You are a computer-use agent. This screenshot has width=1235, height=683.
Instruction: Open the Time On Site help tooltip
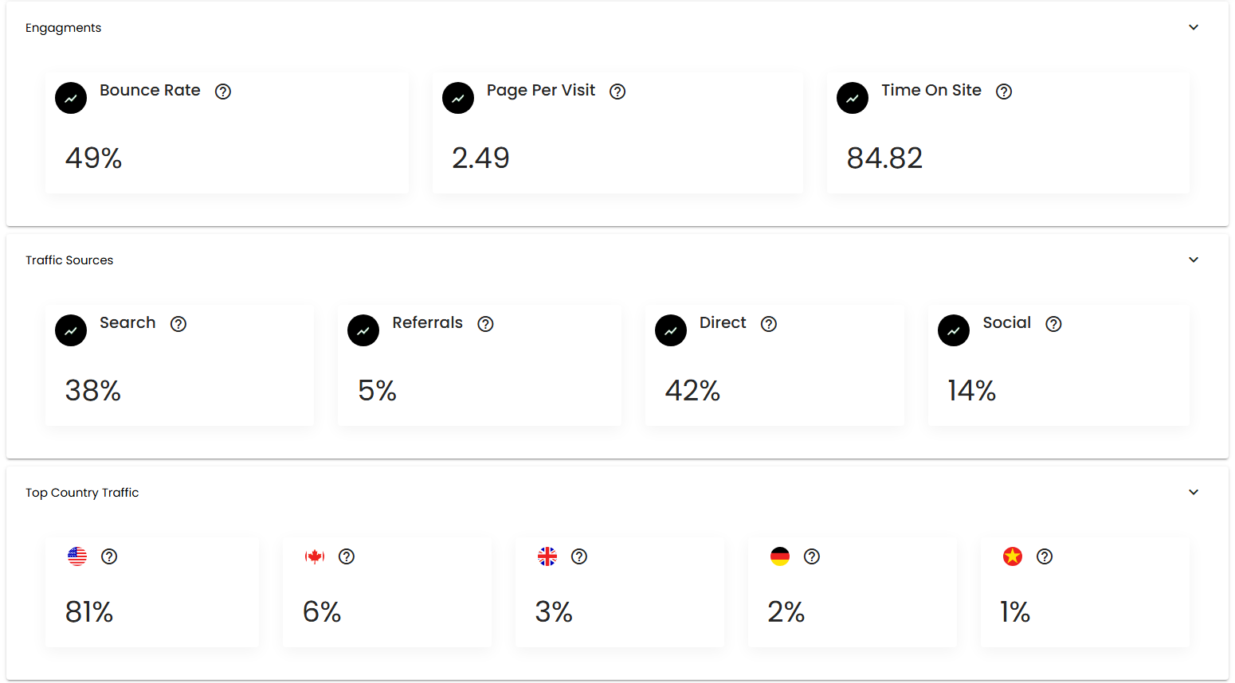tap(1003, 91)
